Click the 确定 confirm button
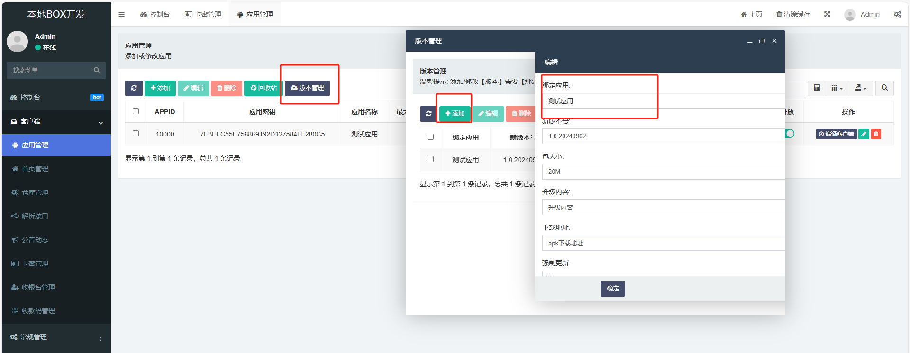This screenshot has height=353, width=910. point(612,289)
